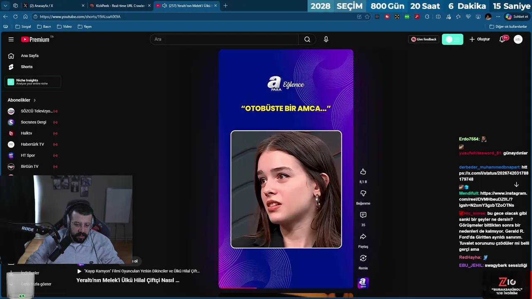Screen dimensions: 532x299
Task: Jump to newest chat with down arrow
Action: [x=516, y=184]
